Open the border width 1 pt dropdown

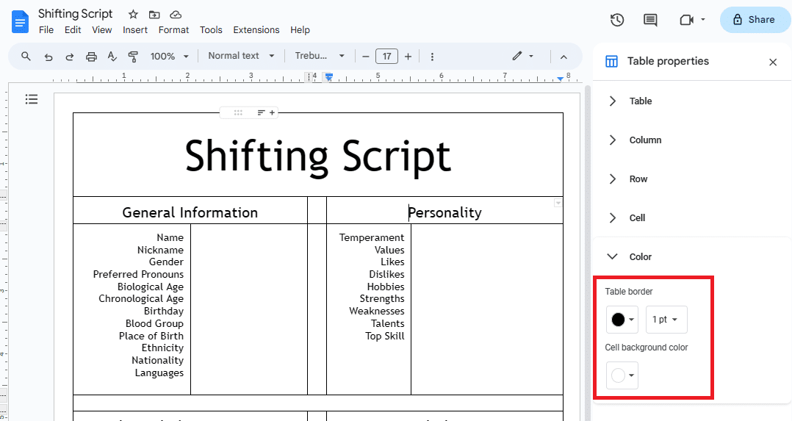pos(666,320)
